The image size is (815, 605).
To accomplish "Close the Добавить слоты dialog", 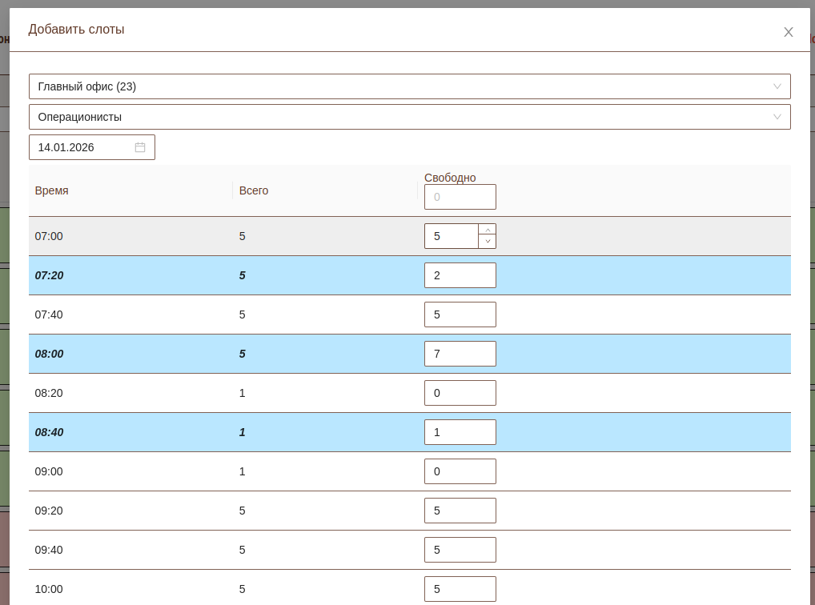I will click(789, 32).
